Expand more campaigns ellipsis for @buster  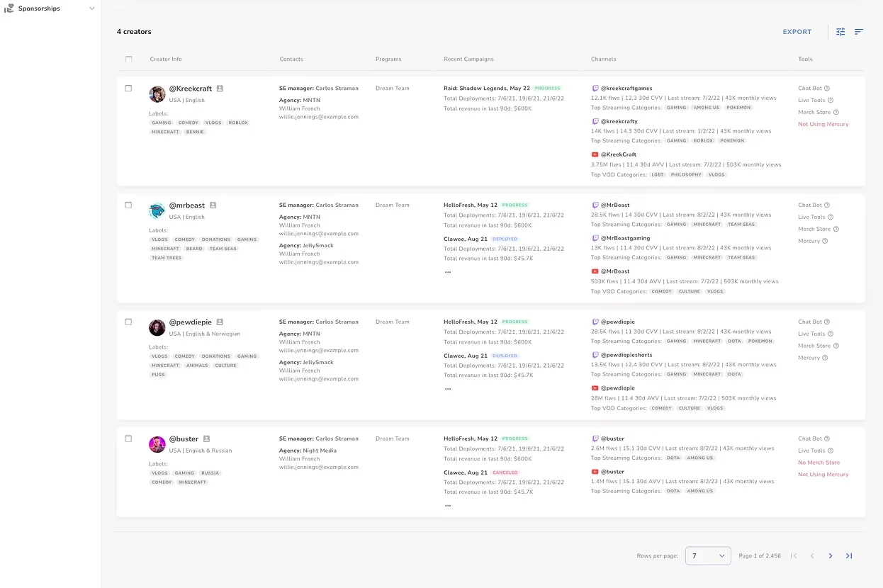coord(447,506)
